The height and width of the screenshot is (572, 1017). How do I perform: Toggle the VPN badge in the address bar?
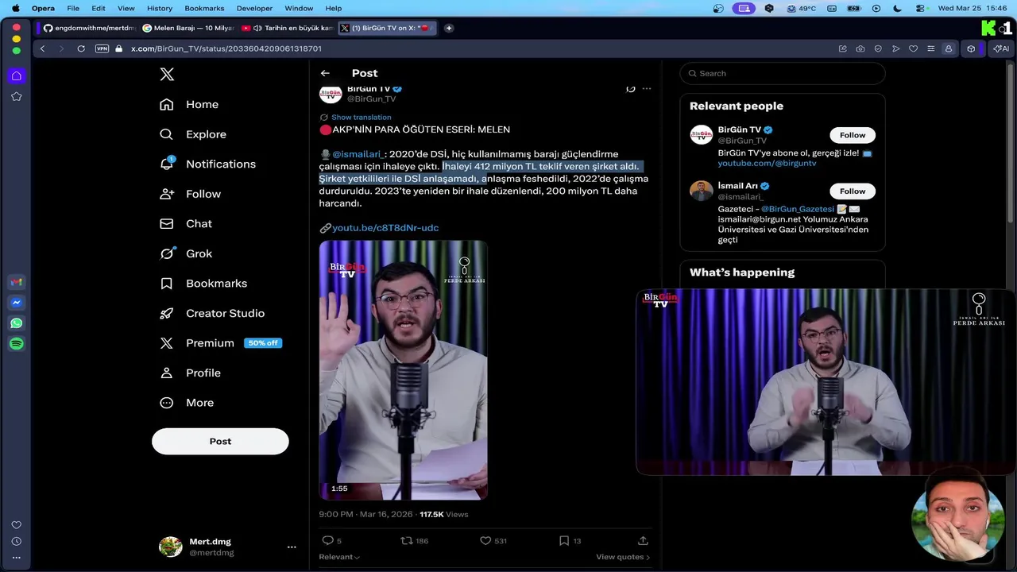point(102,48)
